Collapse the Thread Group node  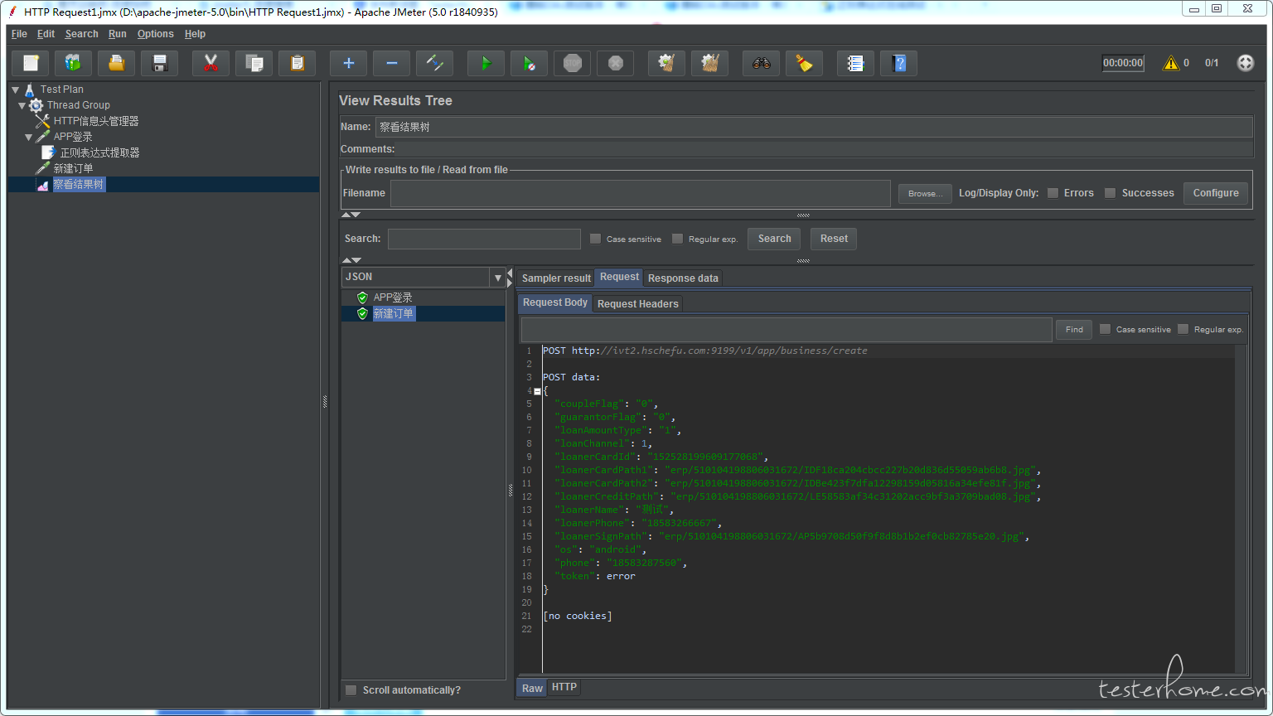pos(22,105)
